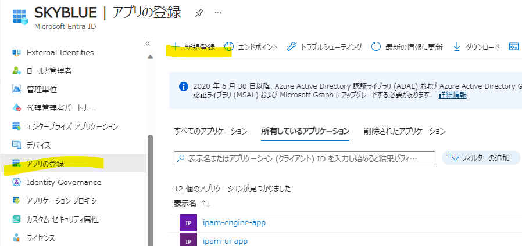Open ipam-ui-app link
The height and width of the screenshot is (246, 522).
point(225,241)
